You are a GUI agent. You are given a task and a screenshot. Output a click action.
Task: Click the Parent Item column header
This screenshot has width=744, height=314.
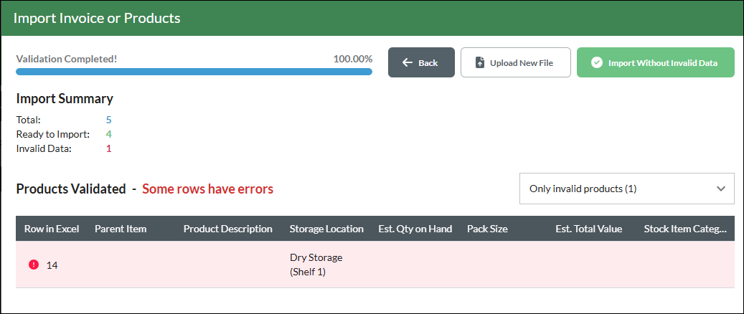(121, 229)
